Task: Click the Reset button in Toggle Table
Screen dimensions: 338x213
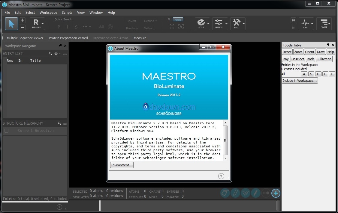Action: click(287, 52)
